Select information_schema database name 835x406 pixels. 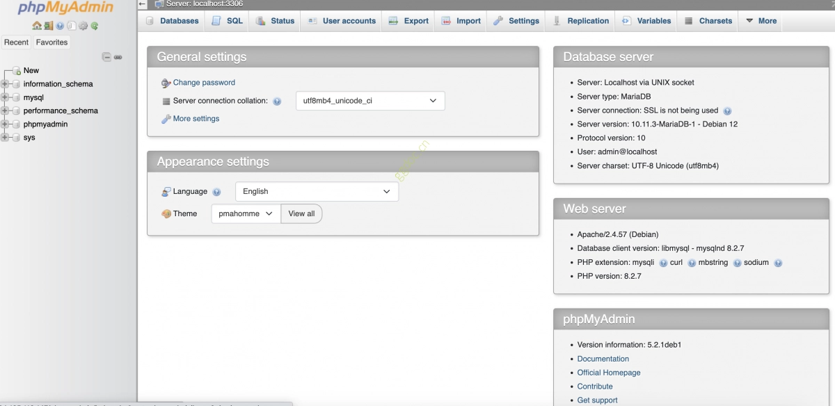[58, 84]
